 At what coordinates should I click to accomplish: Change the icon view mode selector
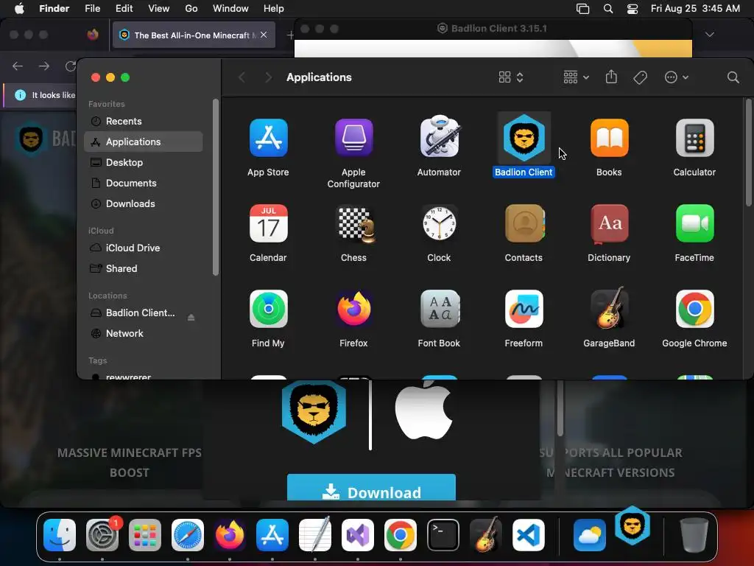pos(511,77)
